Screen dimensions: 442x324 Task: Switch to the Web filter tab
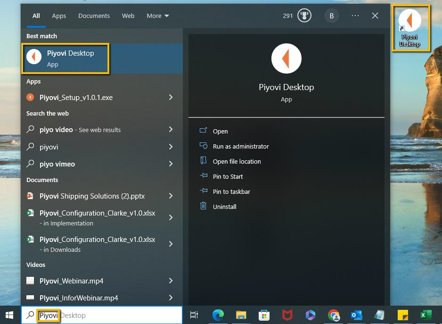[x=128, y=16]
